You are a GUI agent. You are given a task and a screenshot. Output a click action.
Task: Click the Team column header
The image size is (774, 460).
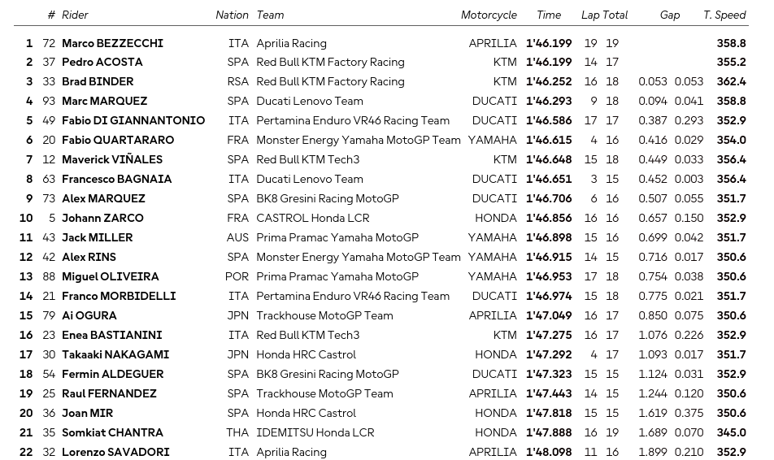[270, 15]
